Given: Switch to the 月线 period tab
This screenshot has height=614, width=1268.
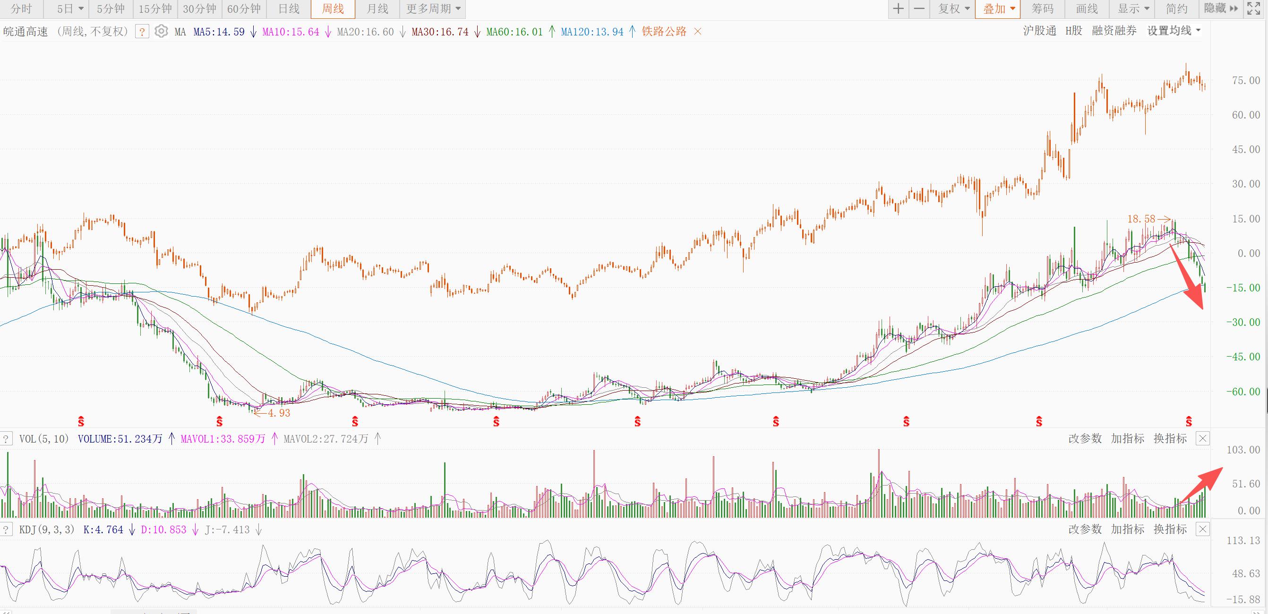Looking at the screenshot, I should coord(377,9).
